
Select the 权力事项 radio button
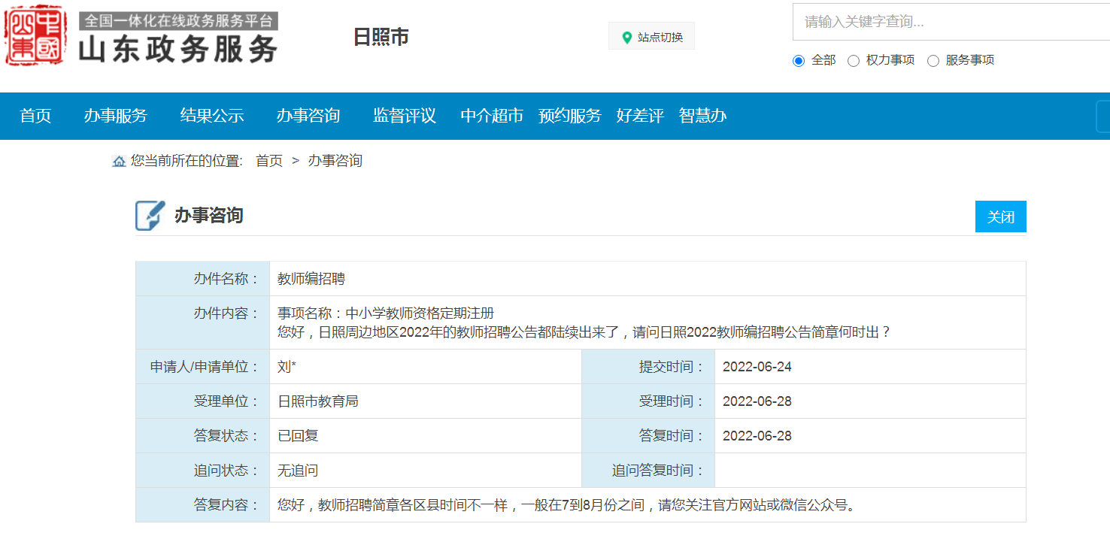click(x=854, y=61)
